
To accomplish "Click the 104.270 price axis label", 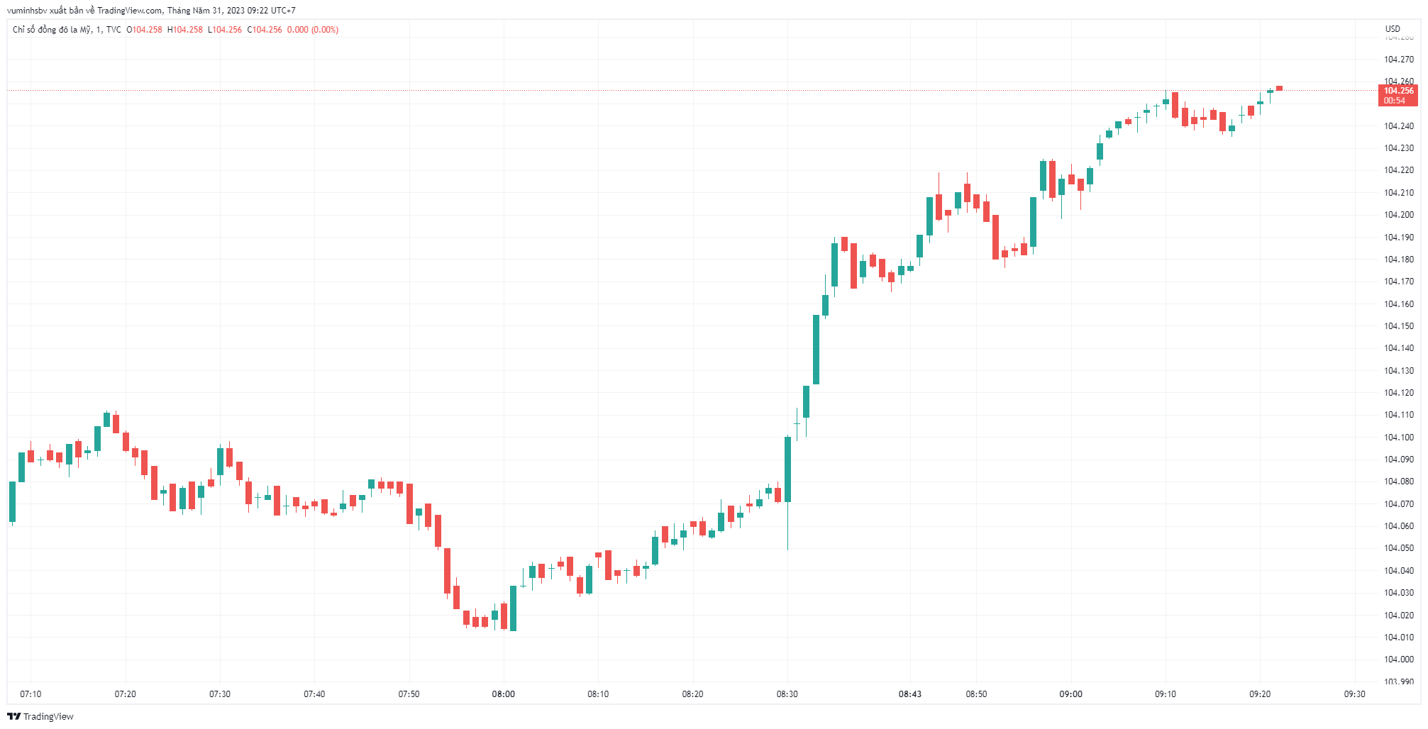I will (x=1398, y=60).
